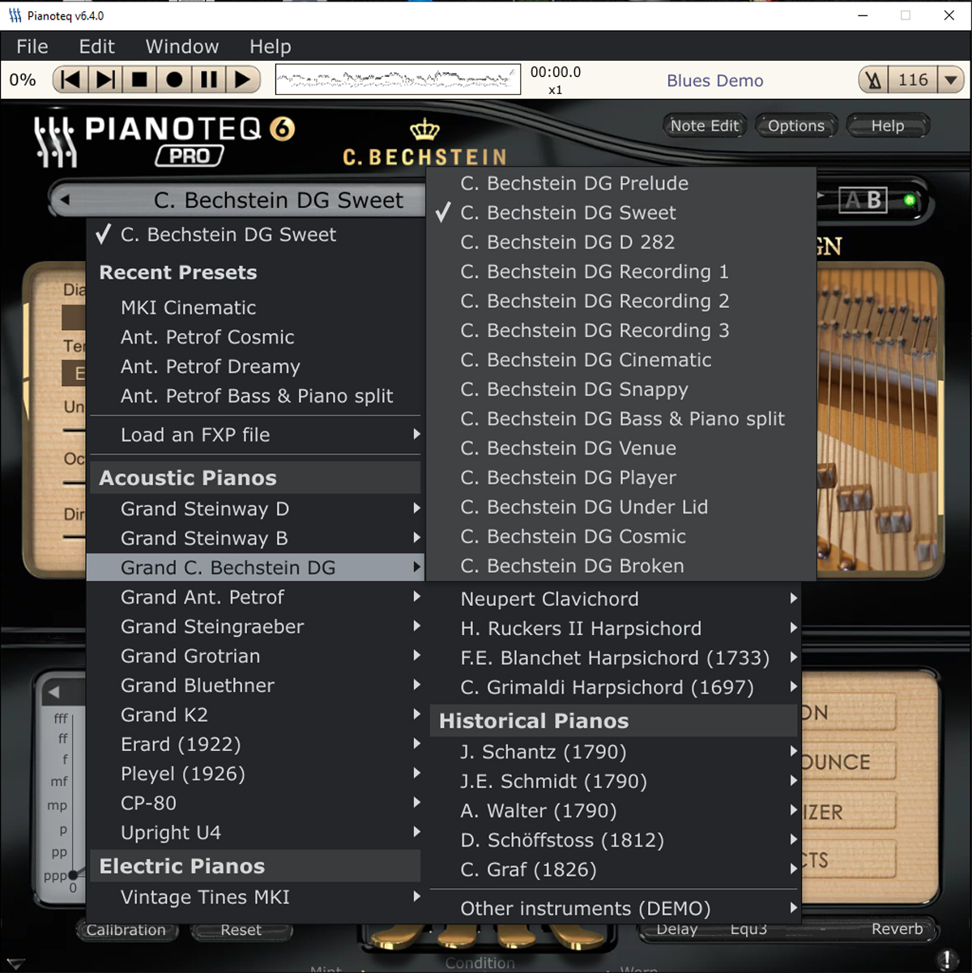Expand Grand Bluethner submenu
Screen dimensions: 972x973
[255, 685]
